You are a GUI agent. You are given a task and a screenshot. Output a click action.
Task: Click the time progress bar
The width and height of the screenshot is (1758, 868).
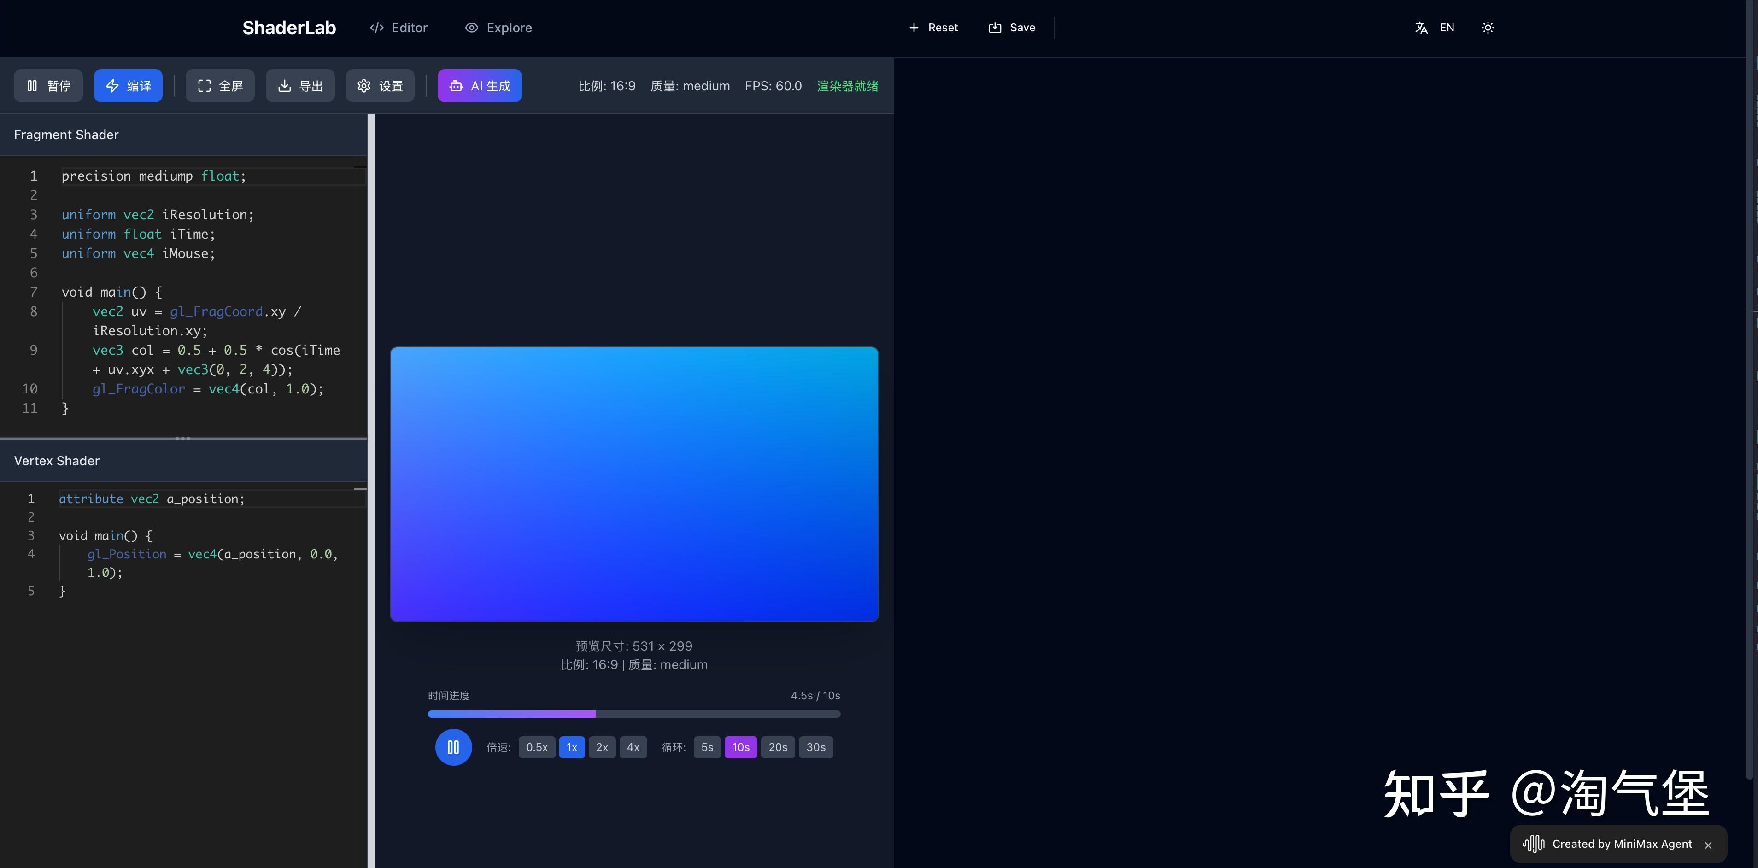(634, 714)
